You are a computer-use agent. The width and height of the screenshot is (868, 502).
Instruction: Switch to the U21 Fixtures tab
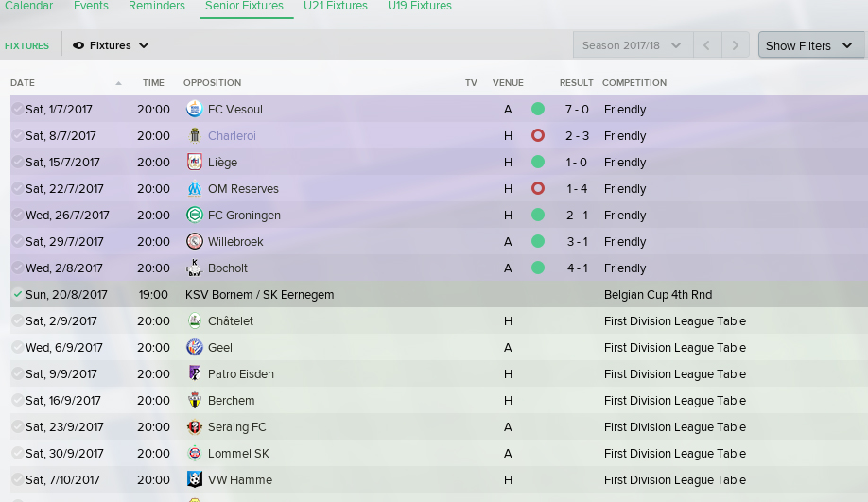click(336, 6)
